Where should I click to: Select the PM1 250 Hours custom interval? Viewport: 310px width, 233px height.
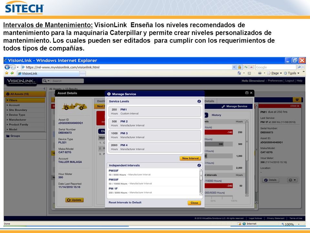155,111
